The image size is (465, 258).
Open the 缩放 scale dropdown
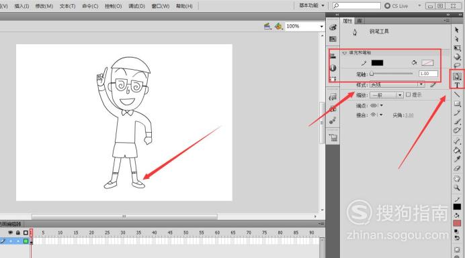386,95
